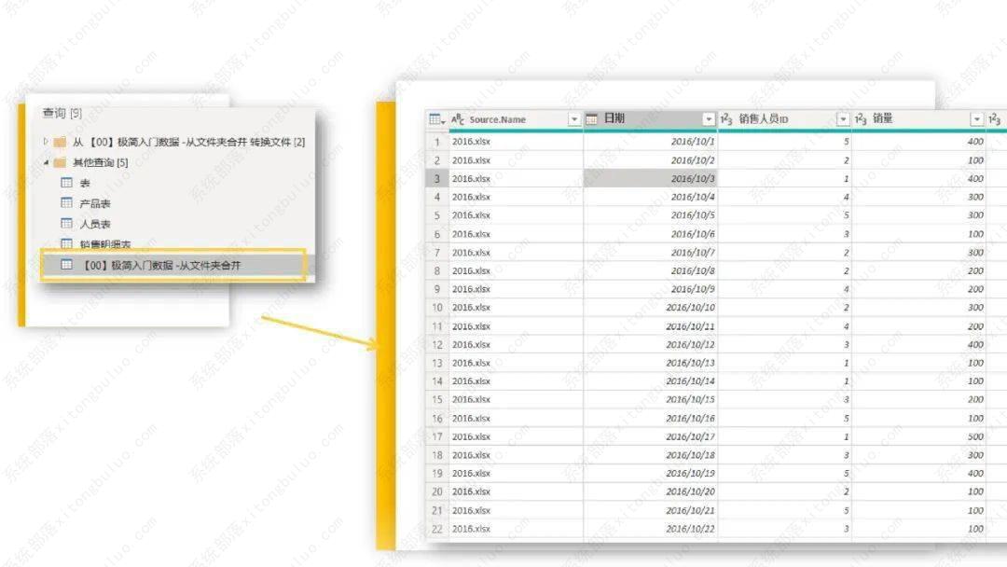Select row number 17 in the grid
Viewport: 1007px width, 567px height.
point(436,436)
